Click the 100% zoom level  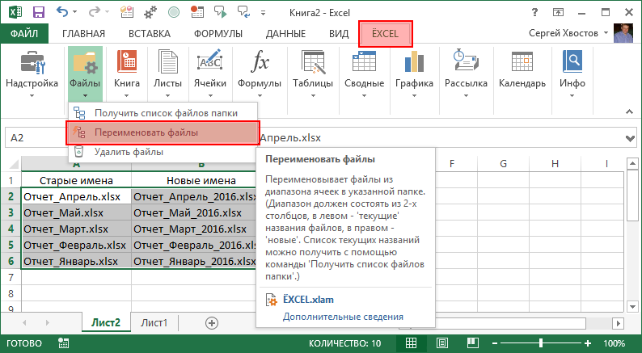click(x=614, y=343)
